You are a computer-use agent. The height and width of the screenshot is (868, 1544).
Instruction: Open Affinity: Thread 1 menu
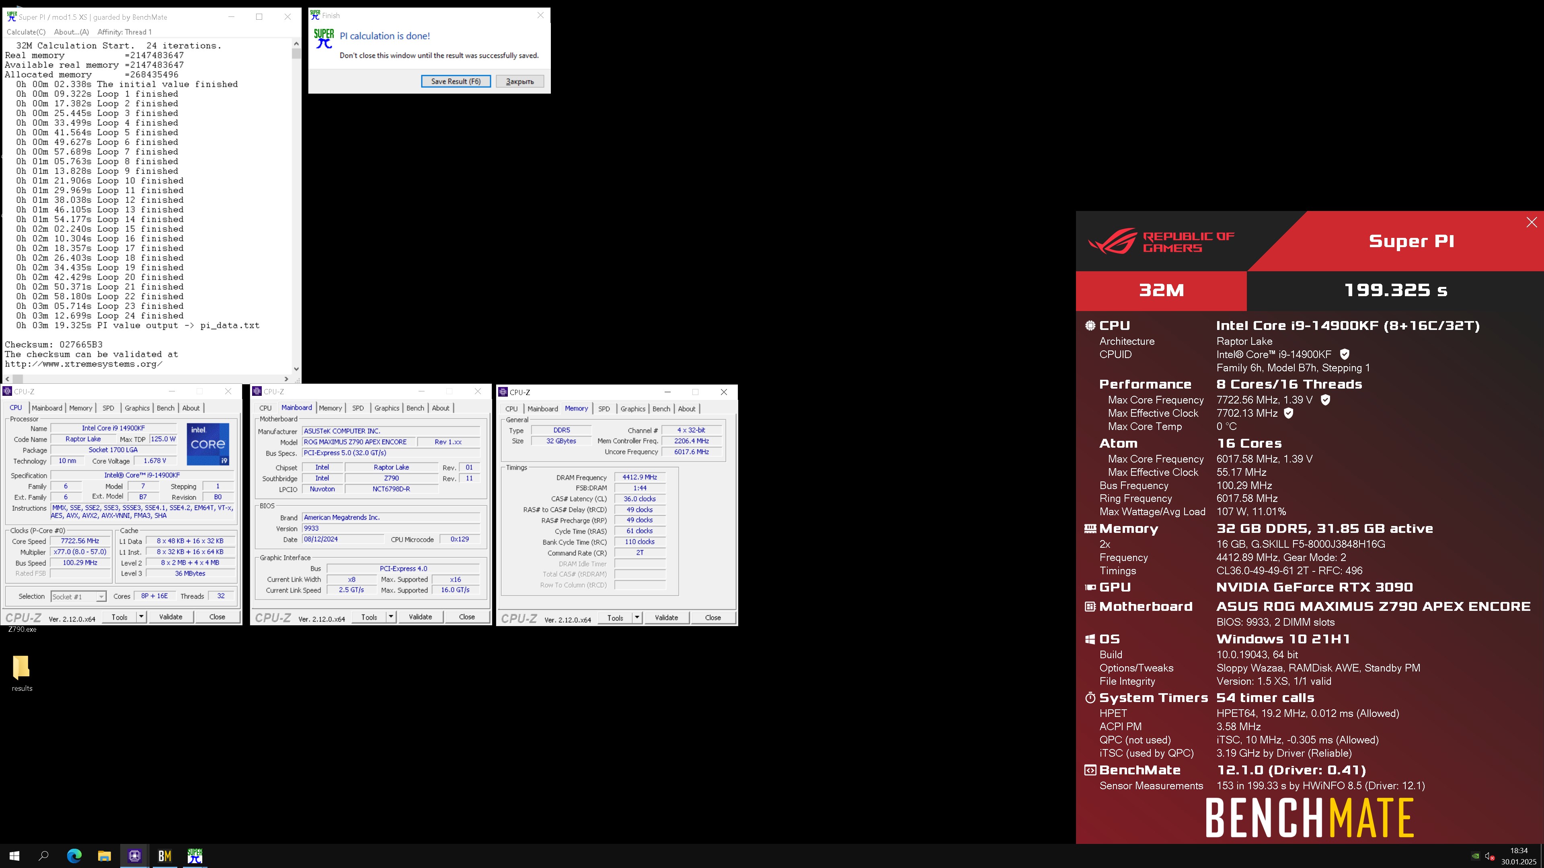point(124,32)
